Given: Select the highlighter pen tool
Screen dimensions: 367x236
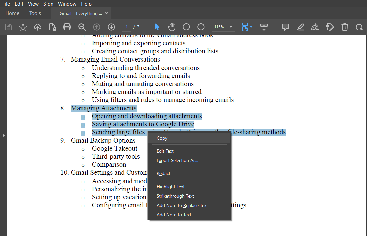Looking at the screenshot, I should [300, 27].
